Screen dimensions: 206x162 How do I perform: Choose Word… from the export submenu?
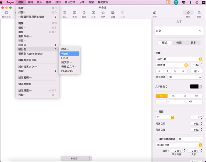point(69,54)
